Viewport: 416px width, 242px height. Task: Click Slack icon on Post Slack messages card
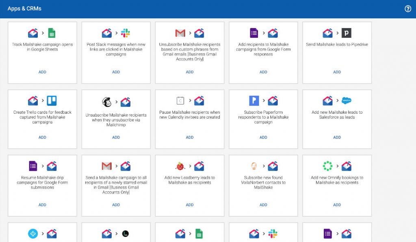pyautogui.click(x=126, y=33)
